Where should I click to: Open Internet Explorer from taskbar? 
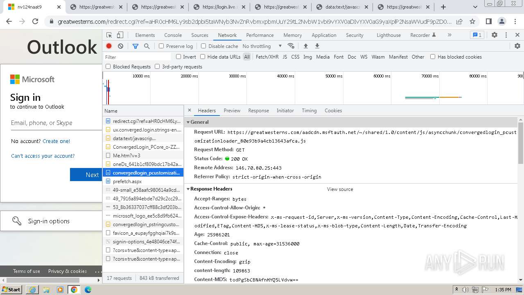(32, 290)
